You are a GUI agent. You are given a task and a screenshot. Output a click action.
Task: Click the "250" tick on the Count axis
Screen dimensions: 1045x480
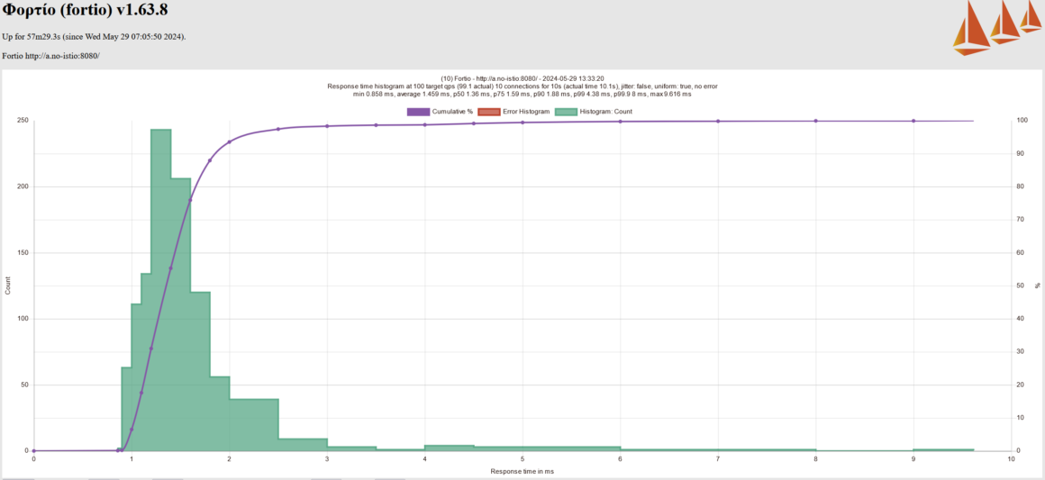tap(24, 121)
